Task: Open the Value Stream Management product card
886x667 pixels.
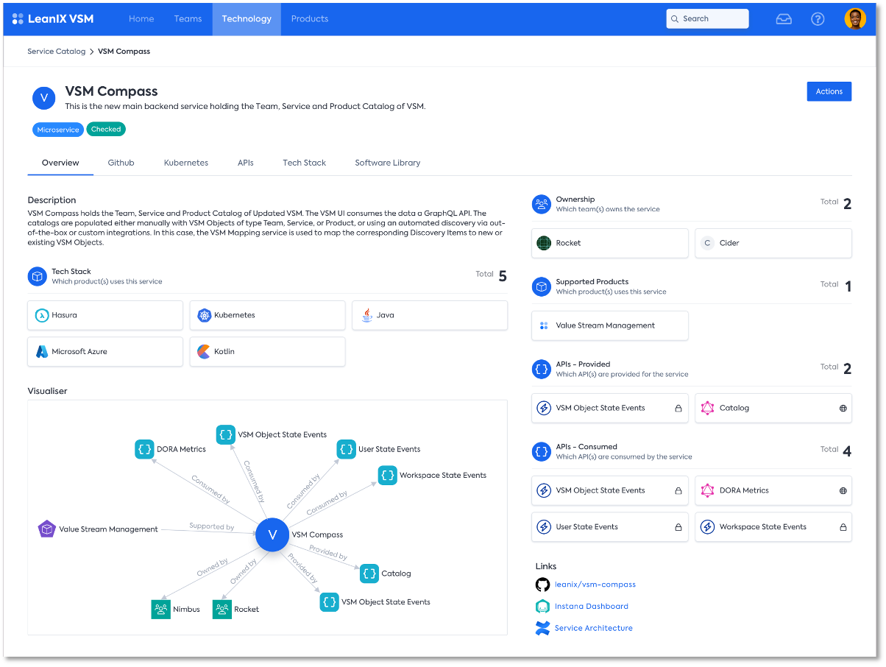Action: [x=610, y=325]
